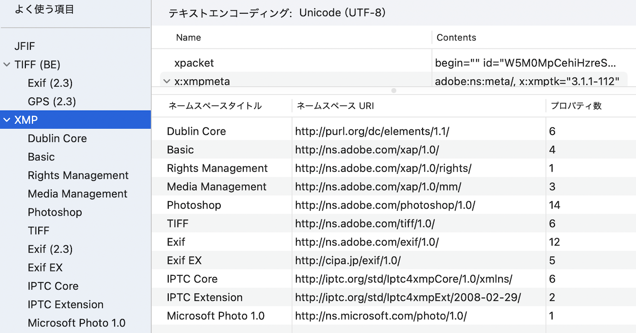Sort by the Contents column header
636x333 pixels.
(x=456, y=38)
